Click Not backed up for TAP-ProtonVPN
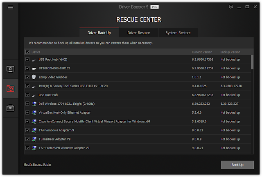262x177 pixels. coord(230,148)
